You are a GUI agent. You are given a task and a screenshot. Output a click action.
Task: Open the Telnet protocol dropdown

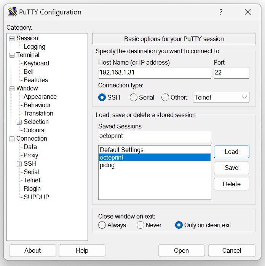[221, 97]
